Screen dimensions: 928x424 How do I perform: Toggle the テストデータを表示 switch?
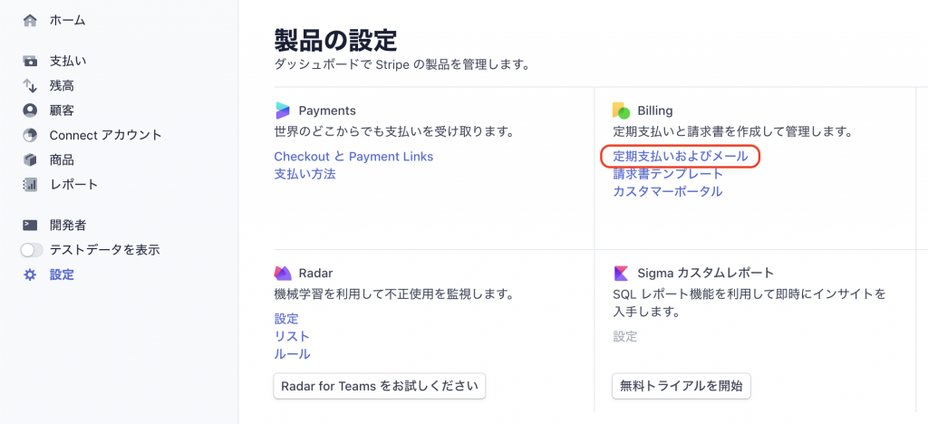click(x=32, y=249)
